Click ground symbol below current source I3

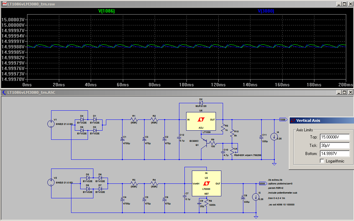[x=256, y=217]
